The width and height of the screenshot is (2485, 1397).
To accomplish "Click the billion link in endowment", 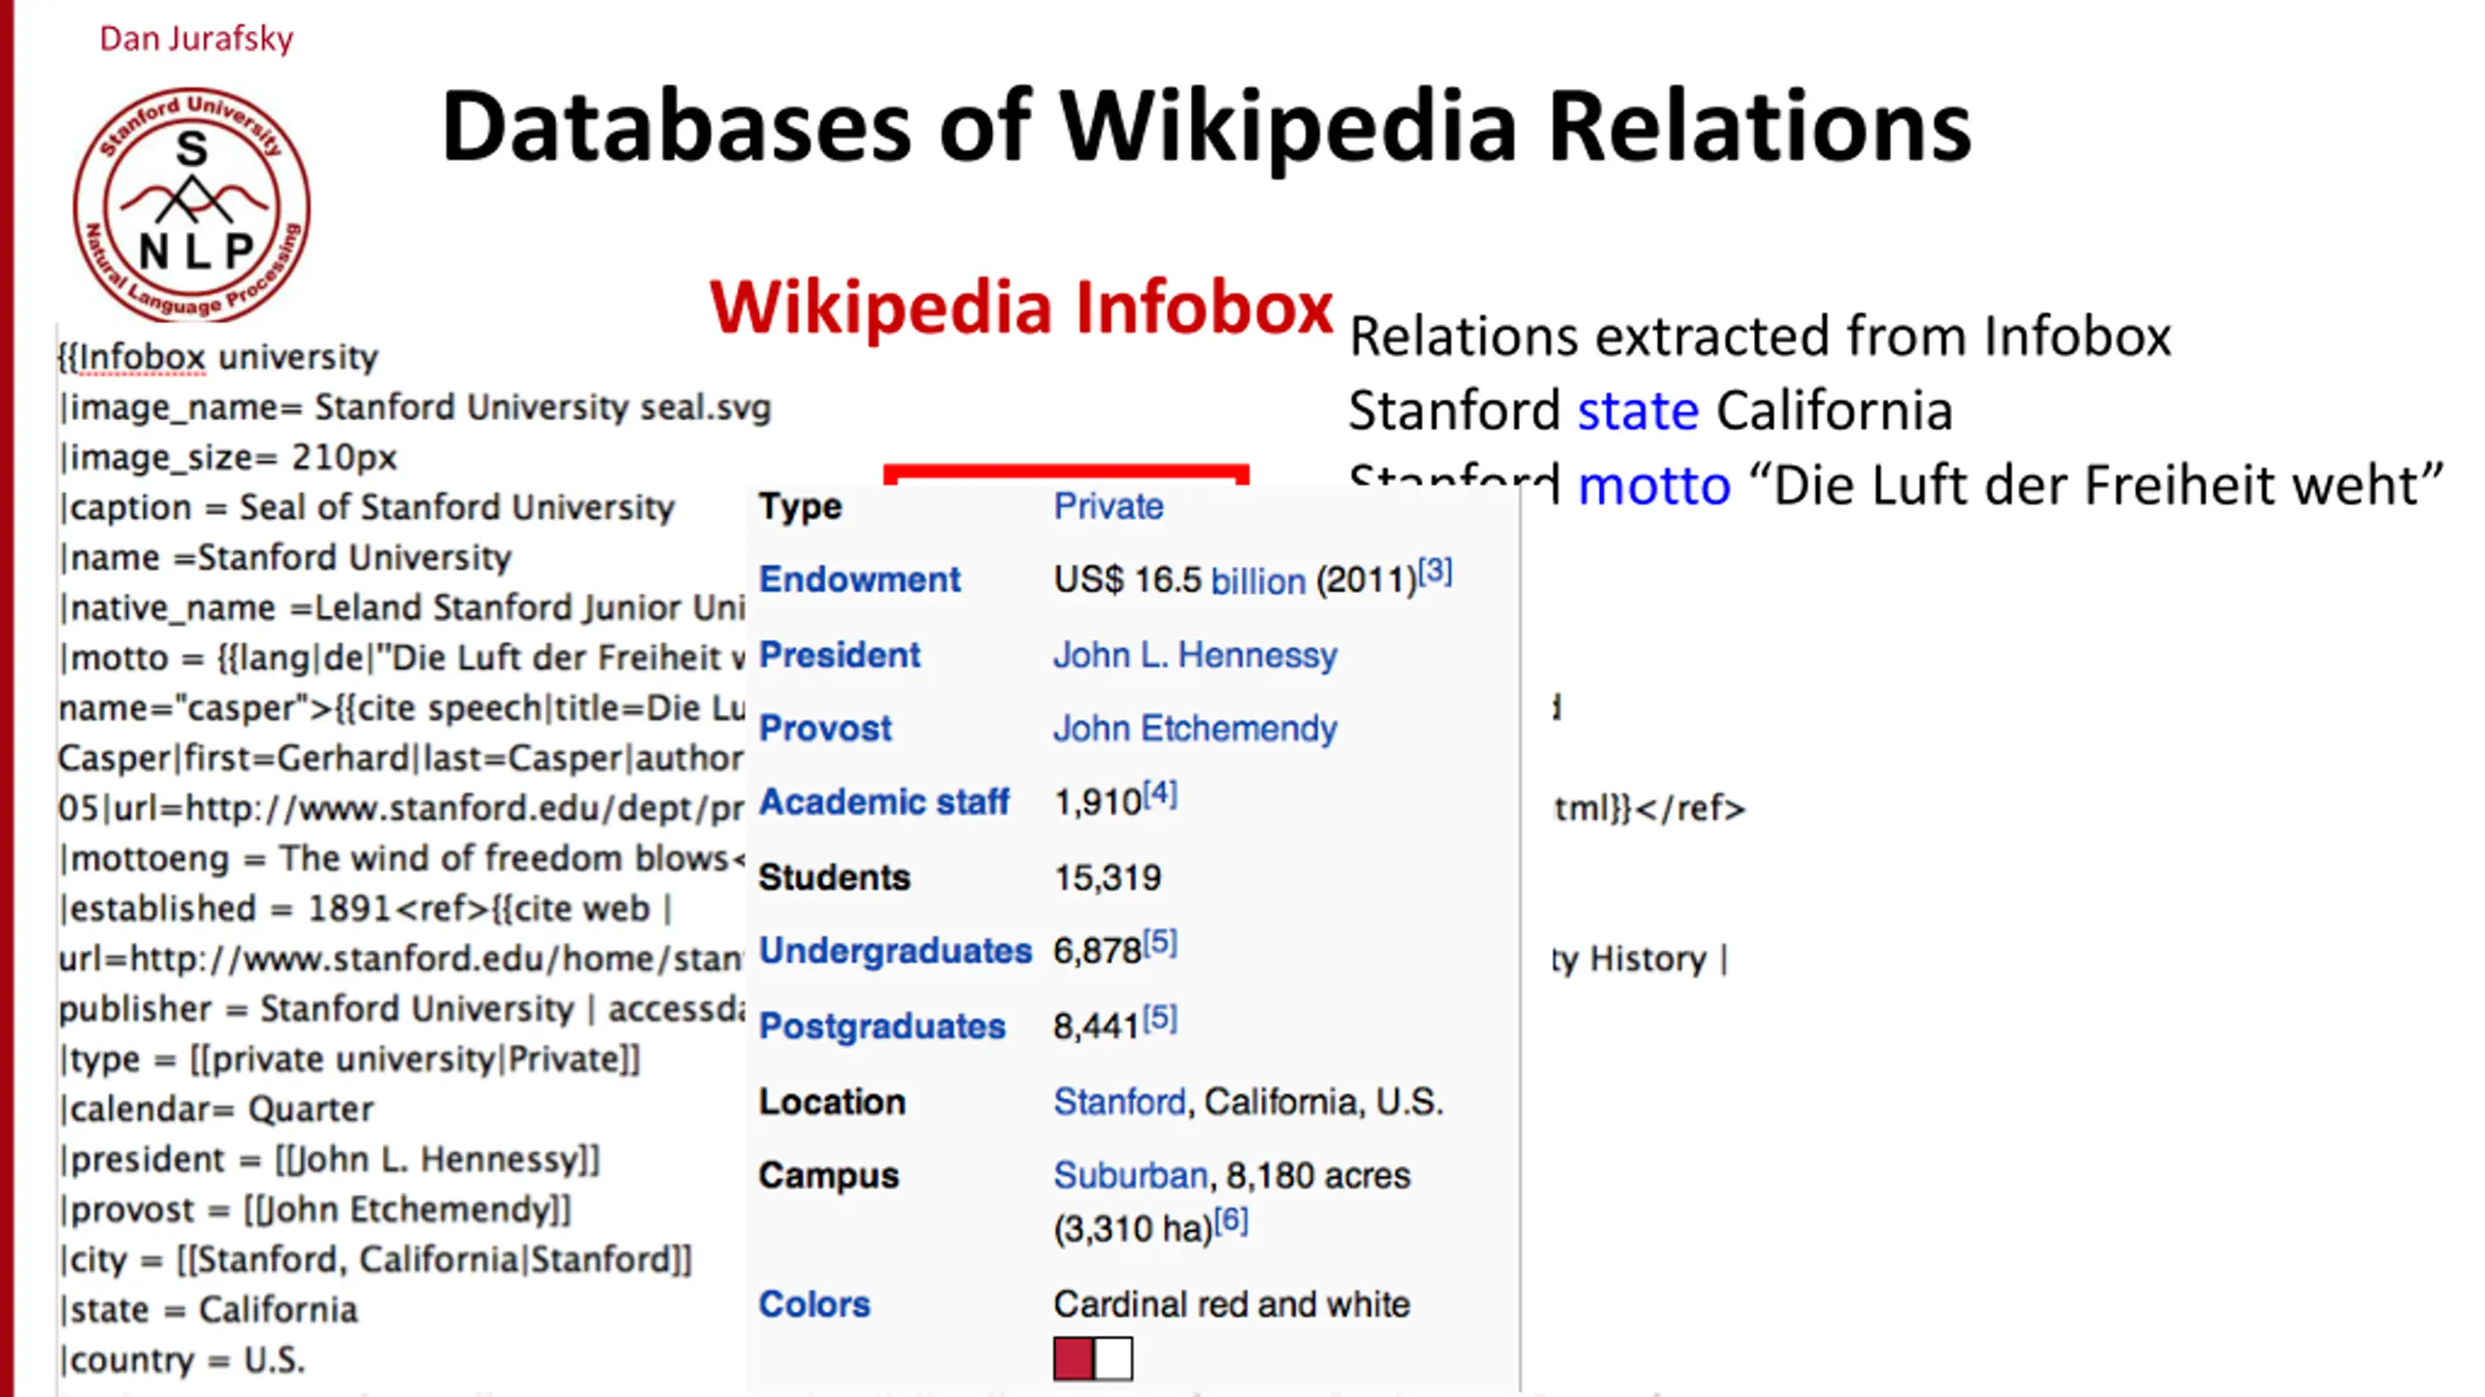I will coord(1258,581).
